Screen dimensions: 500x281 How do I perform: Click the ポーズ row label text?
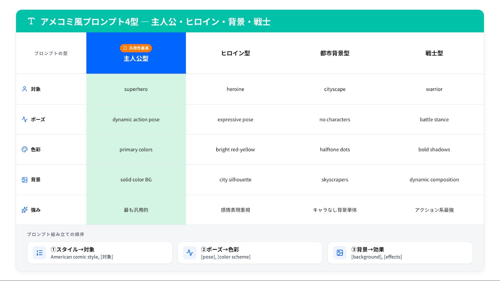[38, 119]
